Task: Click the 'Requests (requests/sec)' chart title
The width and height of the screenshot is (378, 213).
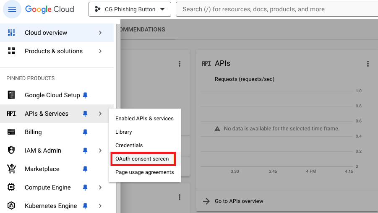Action: coord(245,79)
